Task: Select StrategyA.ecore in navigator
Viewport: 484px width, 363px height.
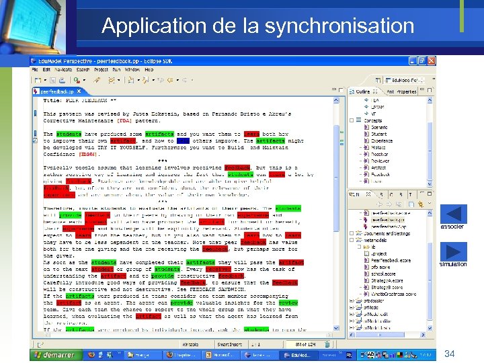Action: (387, 280)
